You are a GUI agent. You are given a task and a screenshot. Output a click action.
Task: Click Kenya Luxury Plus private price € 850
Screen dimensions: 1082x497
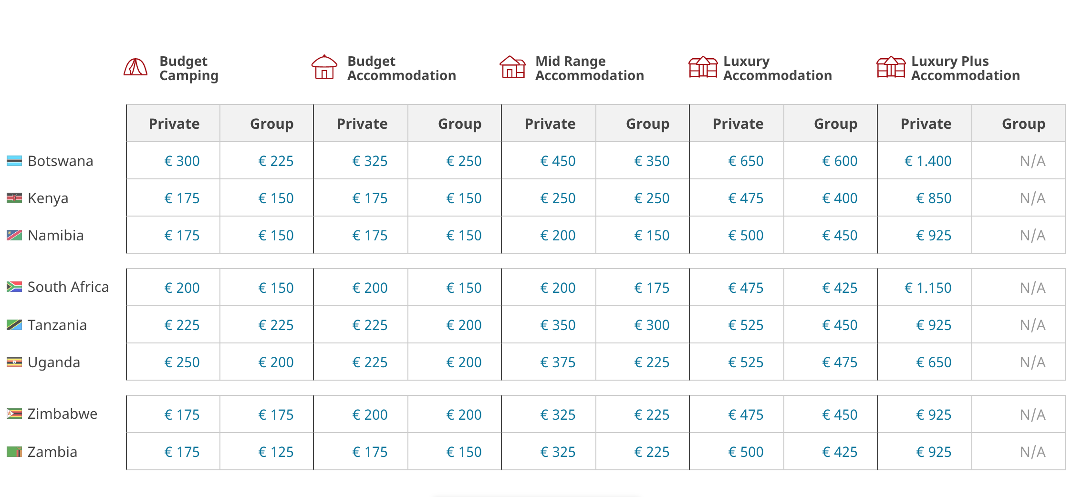coord(934,198)
